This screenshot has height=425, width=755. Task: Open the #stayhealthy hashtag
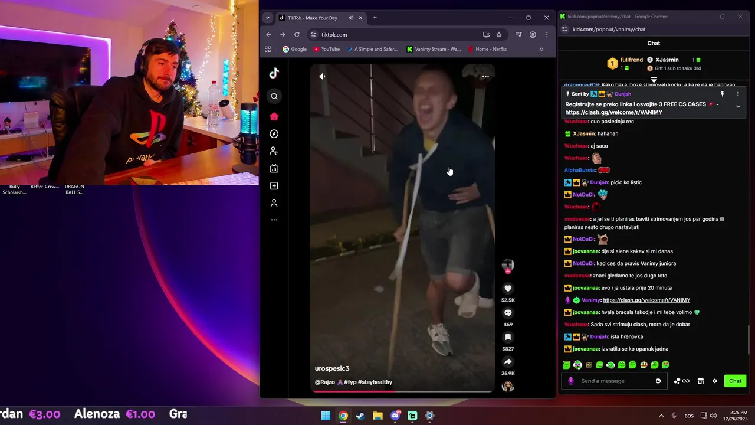click(375, 382)
